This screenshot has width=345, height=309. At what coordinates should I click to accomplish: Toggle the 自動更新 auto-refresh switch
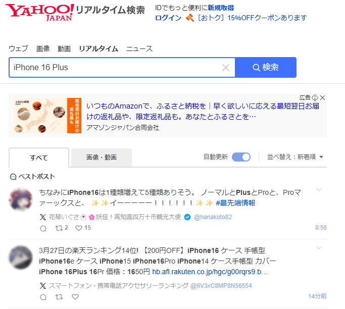point(241,157)
